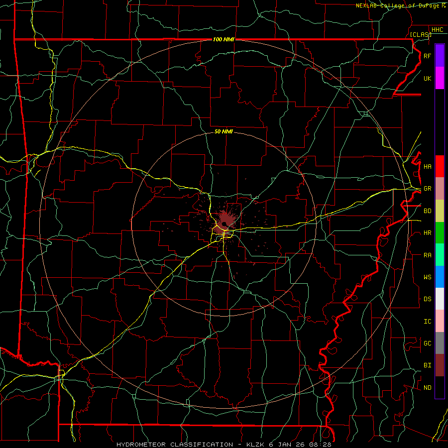Click the GC legend label
This screenshot has width=448, height=448.
point(427,343)
